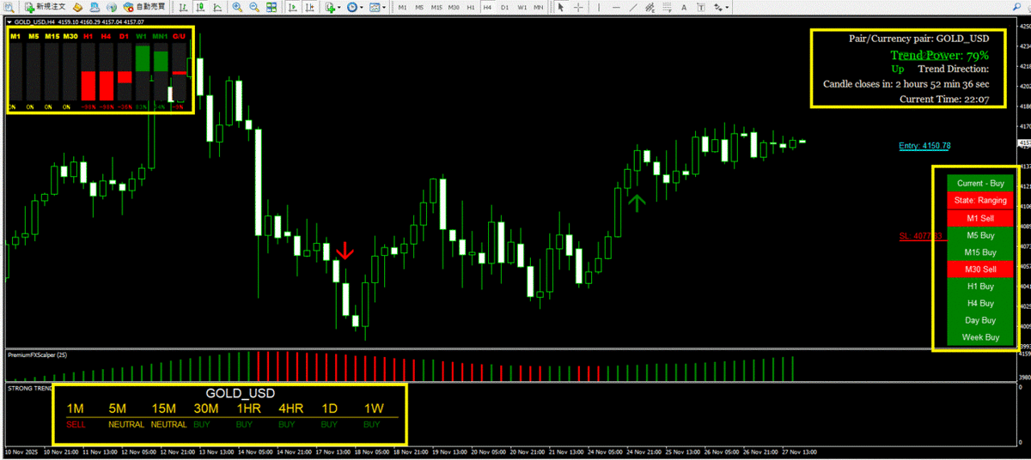Image resolution: width=1031 pixels, height=460 pixels.
Task: Open the 新規注文 new order tool
Action: tap(45, 7)
